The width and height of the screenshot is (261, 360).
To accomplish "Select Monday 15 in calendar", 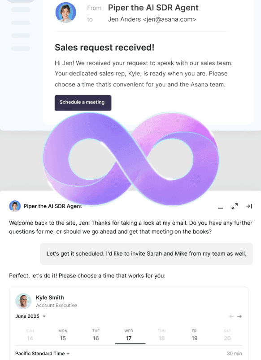I will tap(63, 335).
